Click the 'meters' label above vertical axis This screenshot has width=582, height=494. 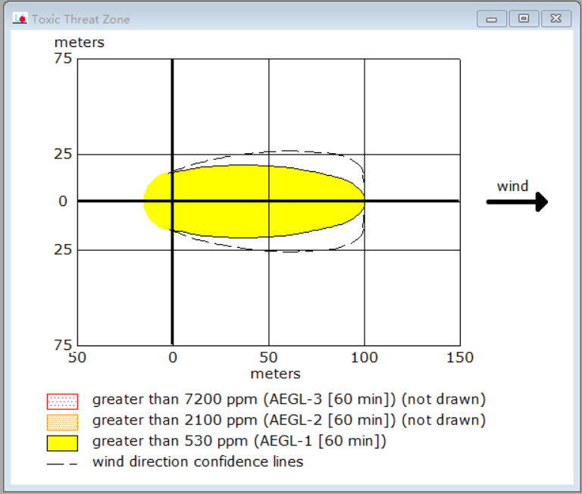point(80,42)
